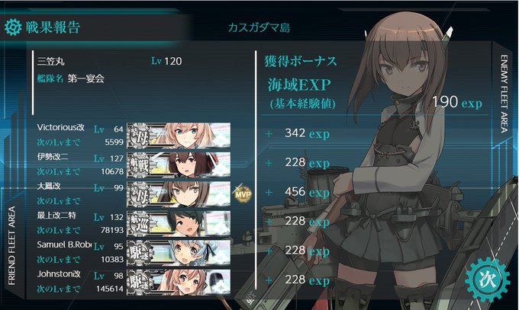Select Victorious改's 装母 ship-type icon
The width and height of the screenshot is (519, 310).
click(x=139, y=135)
